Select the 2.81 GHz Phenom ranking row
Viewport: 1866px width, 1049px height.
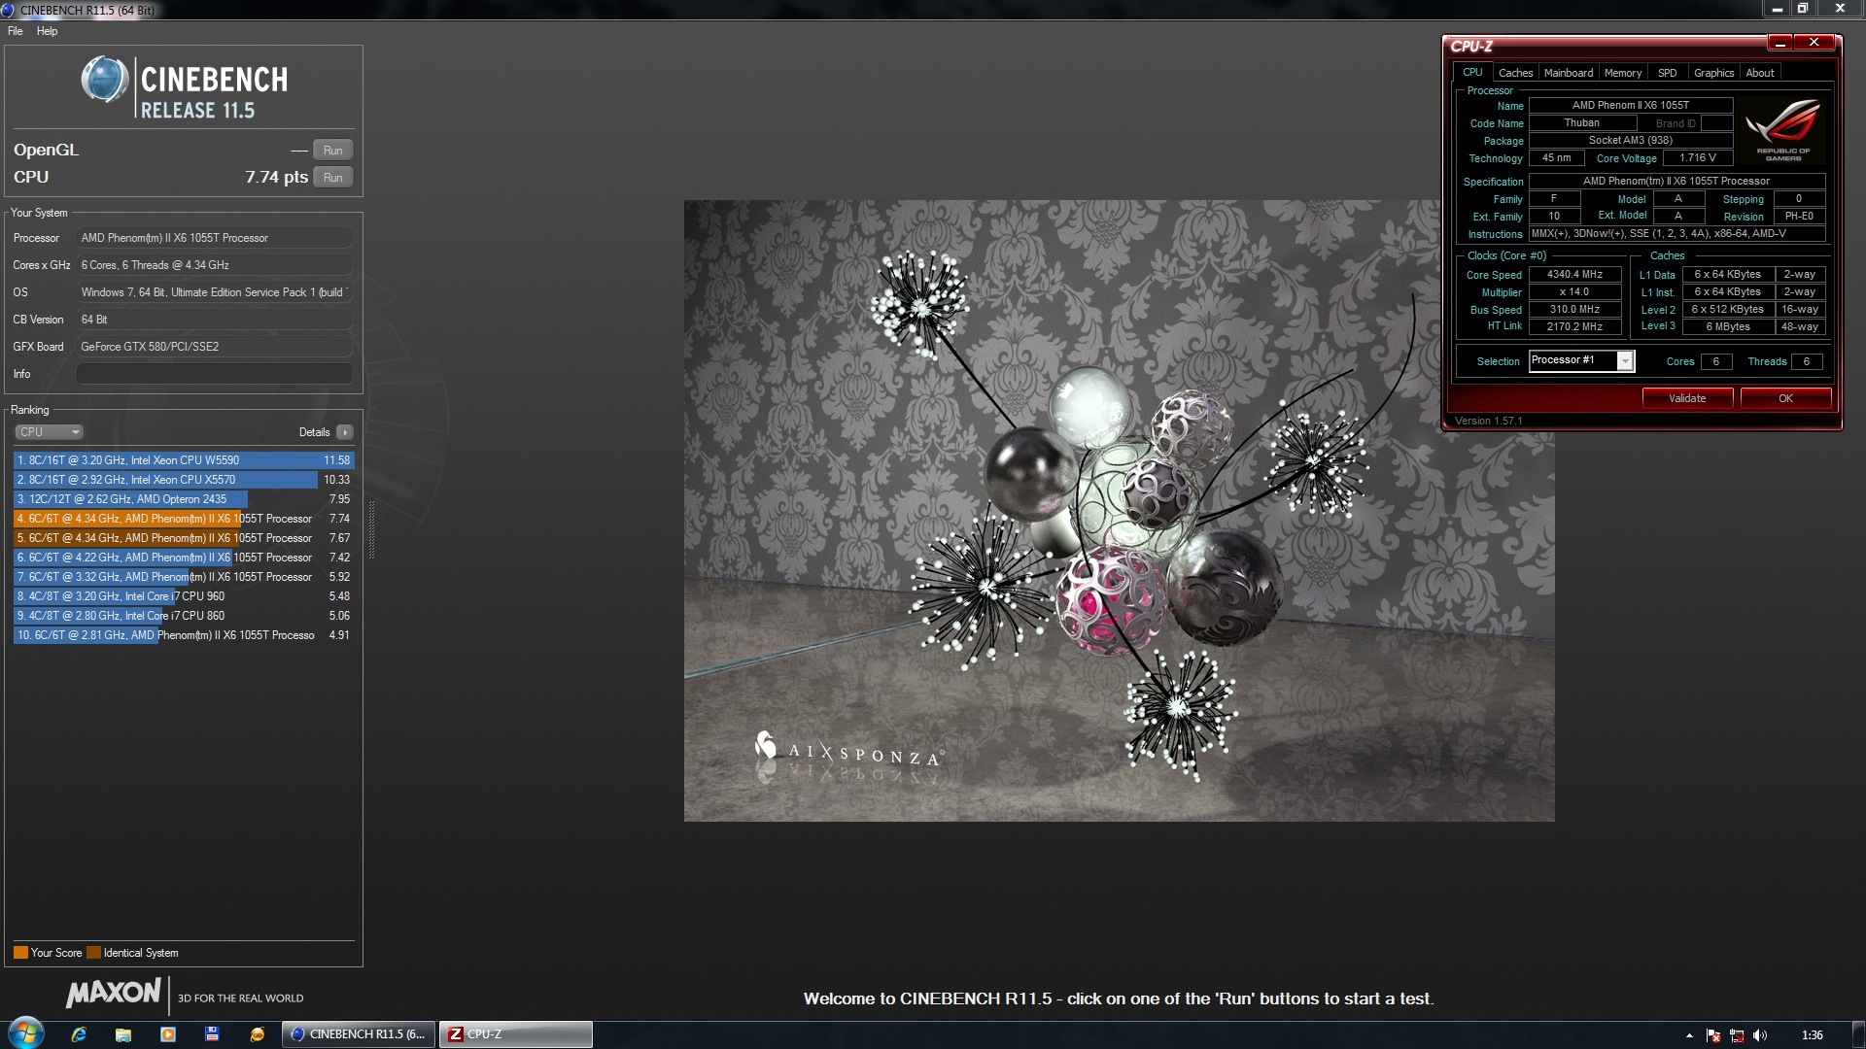pyautogui.click(x=184, y=635)
